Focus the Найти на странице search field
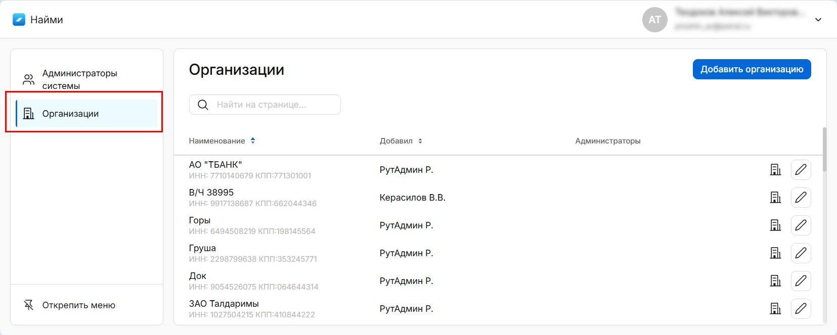The image size is (837, 335). coord(273,105)
